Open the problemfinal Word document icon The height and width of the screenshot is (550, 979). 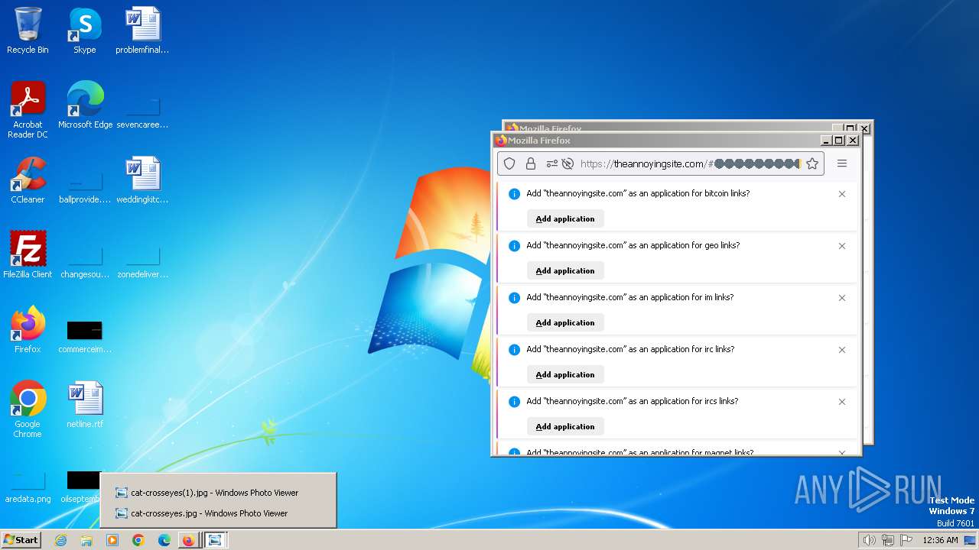(x=142, y=31)
